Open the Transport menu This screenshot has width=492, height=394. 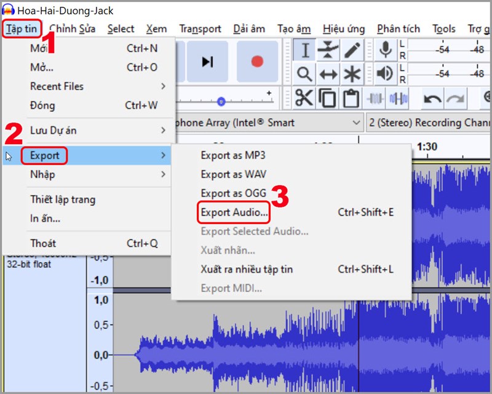pyautogui.click(x=200, y=28)
